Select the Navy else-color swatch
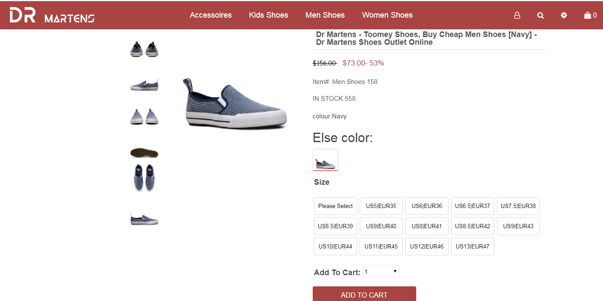 tap(325, 160)
